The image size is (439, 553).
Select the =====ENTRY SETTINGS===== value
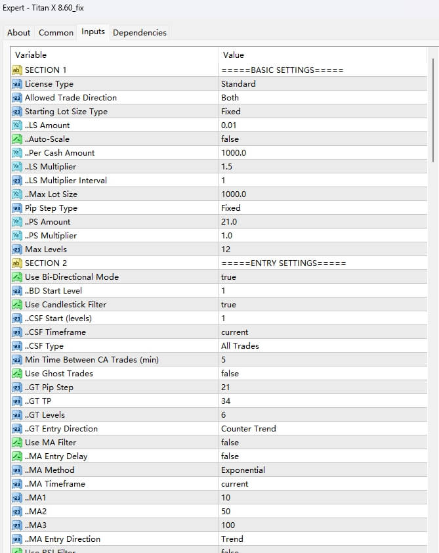click(x=283, y=263)
